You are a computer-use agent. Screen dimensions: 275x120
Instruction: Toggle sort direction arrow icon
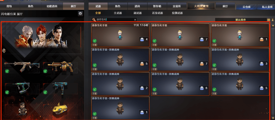272,20
